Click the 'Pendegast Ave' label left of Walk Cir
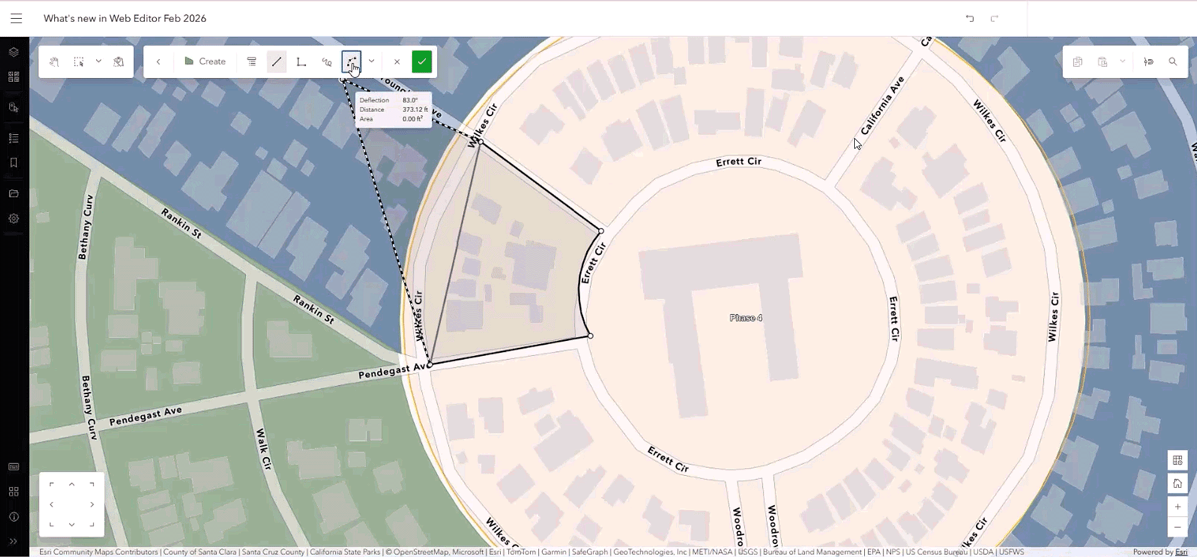1197x557 pixels. (x=145, y=416)
